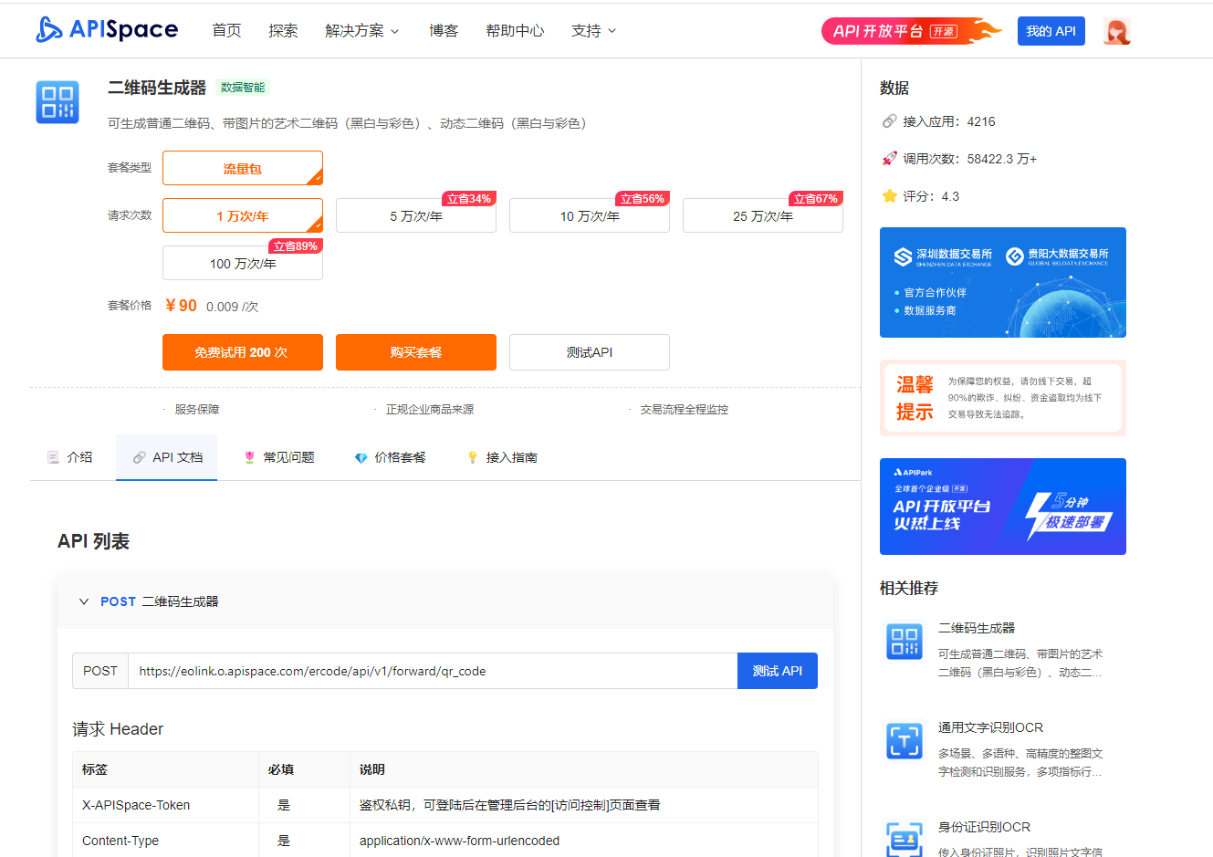The image size is (1213, 857).
Task: Click the QR code generator product icon
Action: 58,102
